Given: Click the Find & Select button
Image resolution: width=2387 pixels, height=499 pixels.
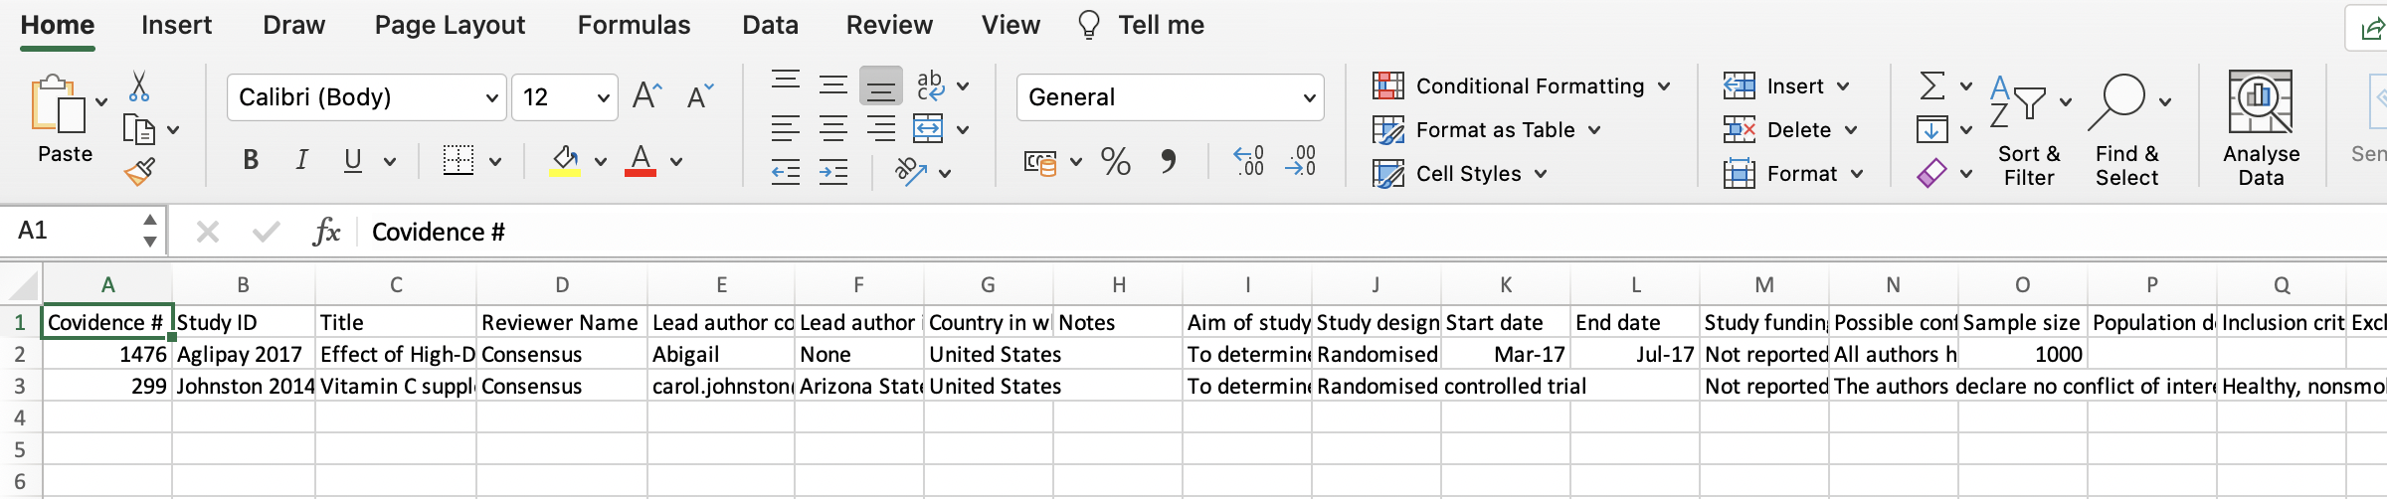Looking at the screenshot, I should pyautogui.click(x=2126, y=129).
